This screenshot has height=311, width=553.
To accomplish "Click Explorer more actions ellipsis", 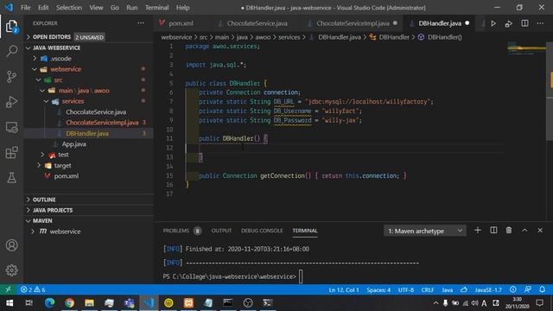I will click(141, 23).
